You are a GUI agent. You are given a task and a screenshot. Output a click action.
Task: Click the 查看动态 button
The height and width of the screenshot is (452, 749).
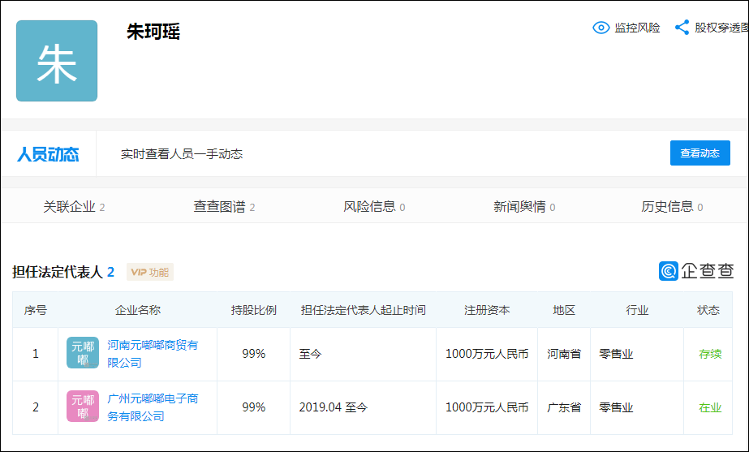click(699, 153)
